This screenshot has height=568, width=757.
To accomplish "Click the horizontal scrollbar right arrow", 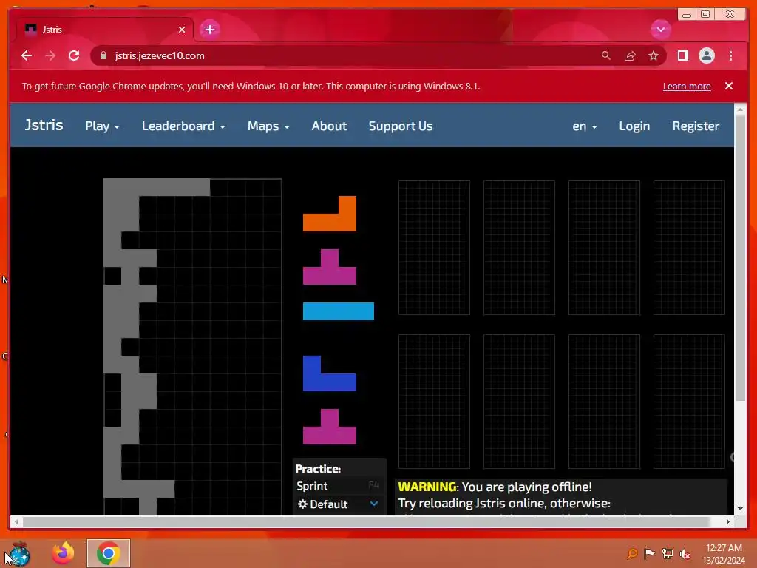I will coord(728,521).
